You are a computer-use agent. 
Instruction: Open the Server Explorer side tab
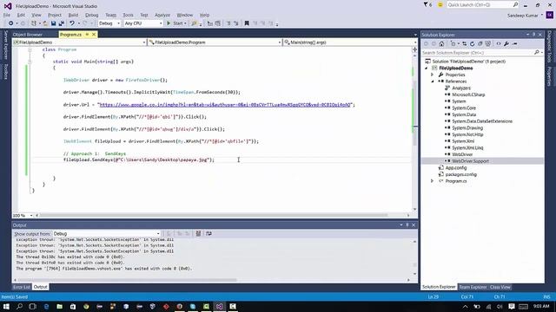click(6, 44)
